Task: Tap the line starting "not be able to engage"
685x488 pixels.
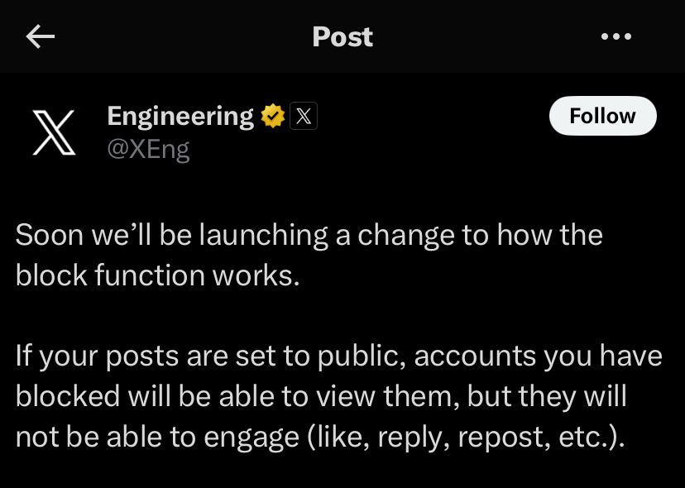Action: (x=319, y=436)
